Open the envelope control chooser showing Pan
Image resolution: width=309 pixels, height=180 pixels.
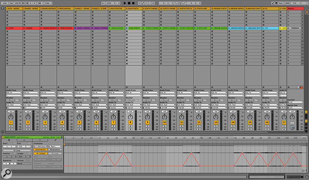coord(55,147)
